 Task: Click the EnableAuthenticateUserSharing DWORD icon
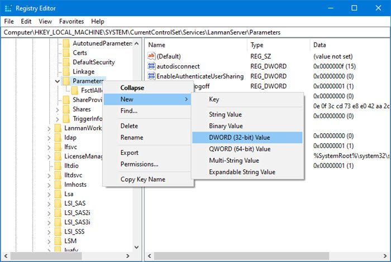pyautogui.click(x=151, y=76)
